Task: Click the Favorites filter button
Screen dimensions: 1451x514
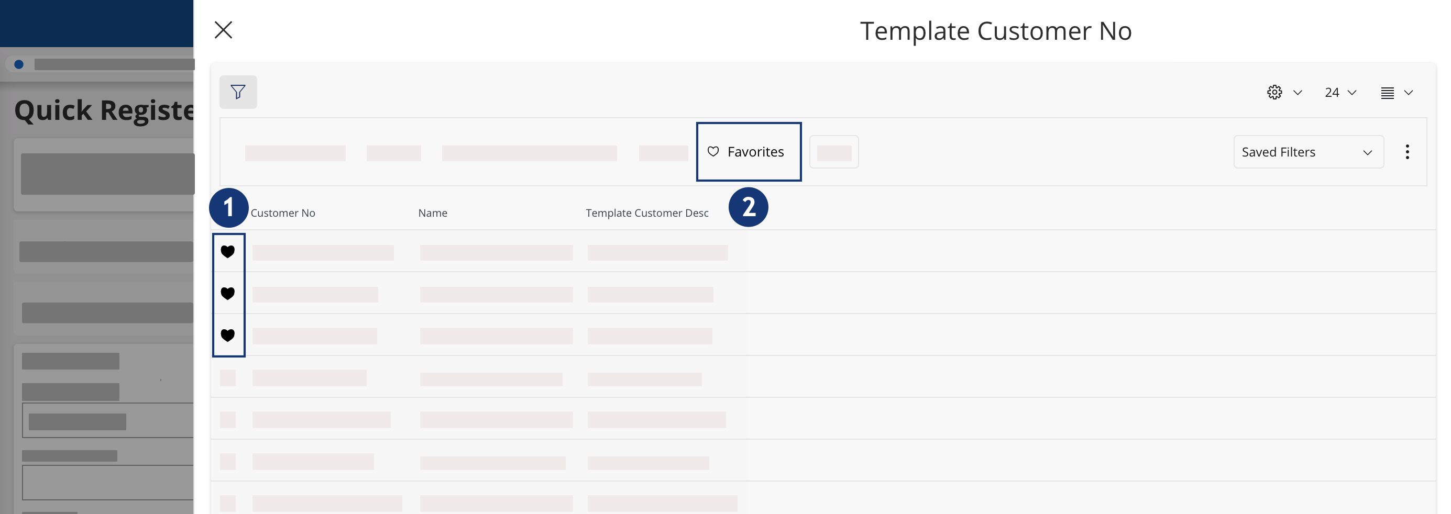Action: tap(748, 152)
